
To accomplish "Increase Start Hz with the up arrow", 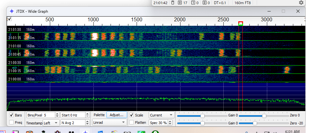I will click(x=88, y=114).
